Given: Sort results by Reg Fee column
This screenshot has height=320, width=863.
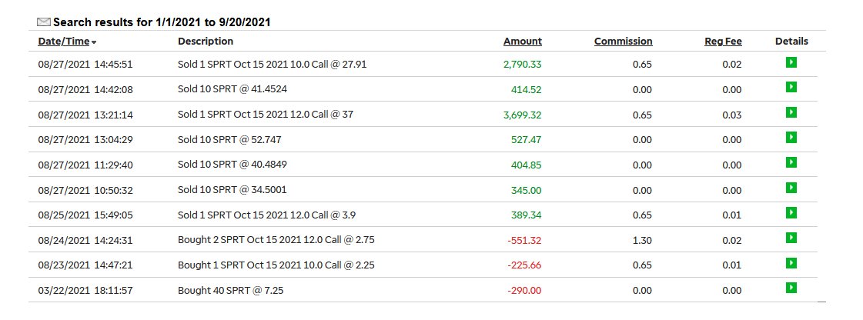Looking at the screenshot, I should tap(723, 42).
